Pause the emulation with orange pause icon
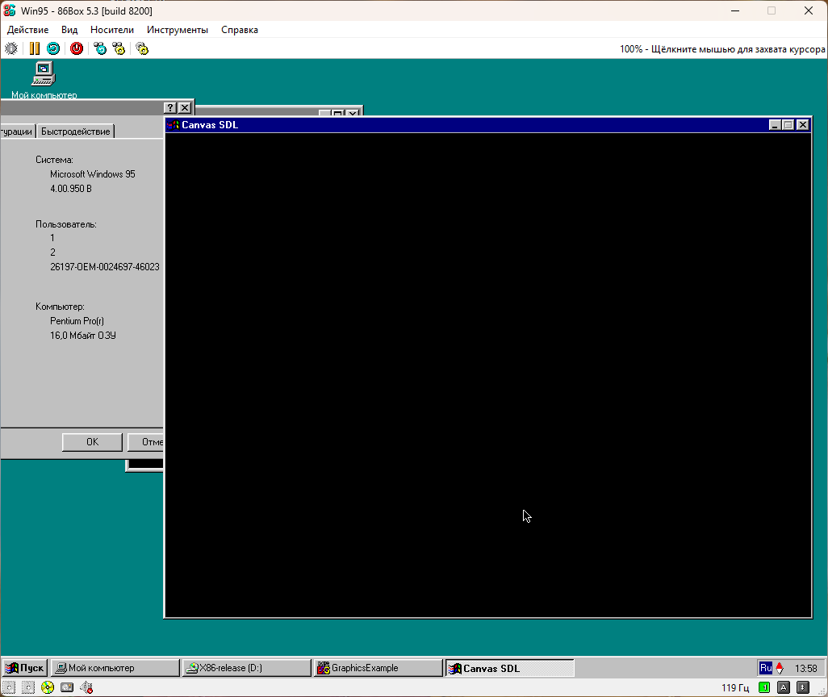The height and width of the screenshot is (697, 828). (35, 48)
